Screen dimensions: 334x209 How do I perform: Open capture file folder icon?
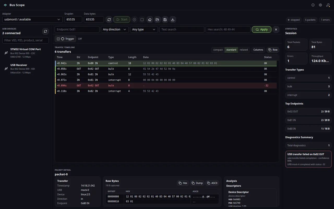click(157, 20)
